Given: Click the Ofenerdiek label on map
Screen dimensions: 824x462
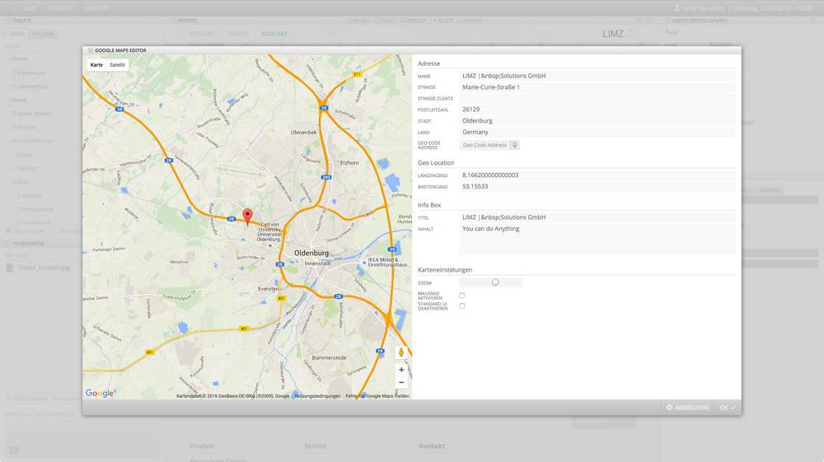Looking at the screenshot, I should pos(304,133).
